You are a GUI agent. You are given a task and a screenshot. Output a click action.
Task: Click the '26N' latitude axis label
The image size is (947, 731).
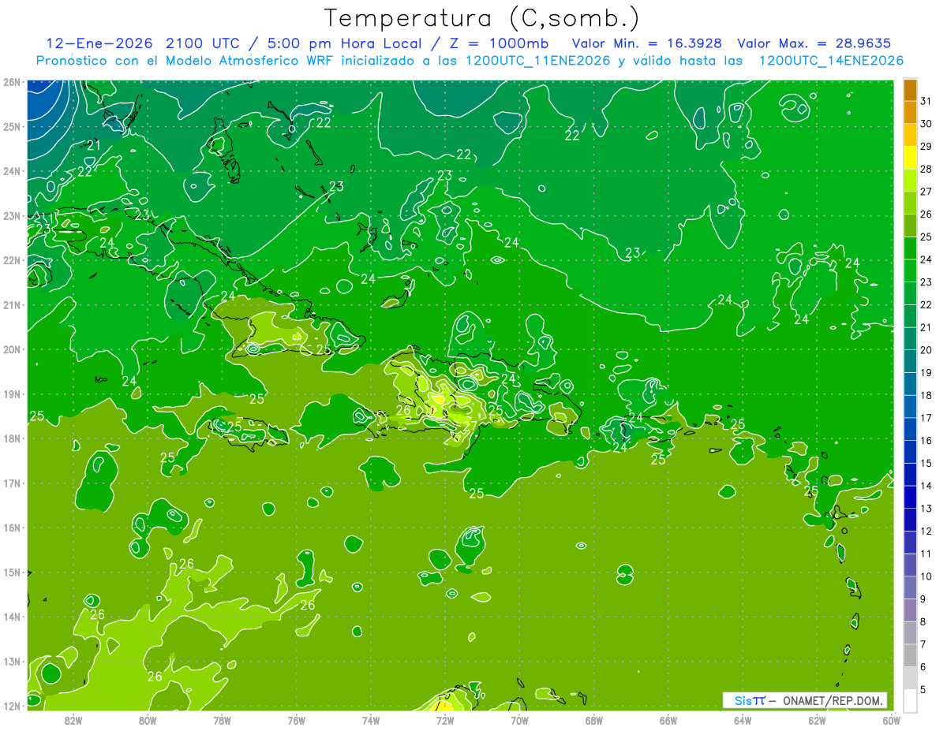11,82
